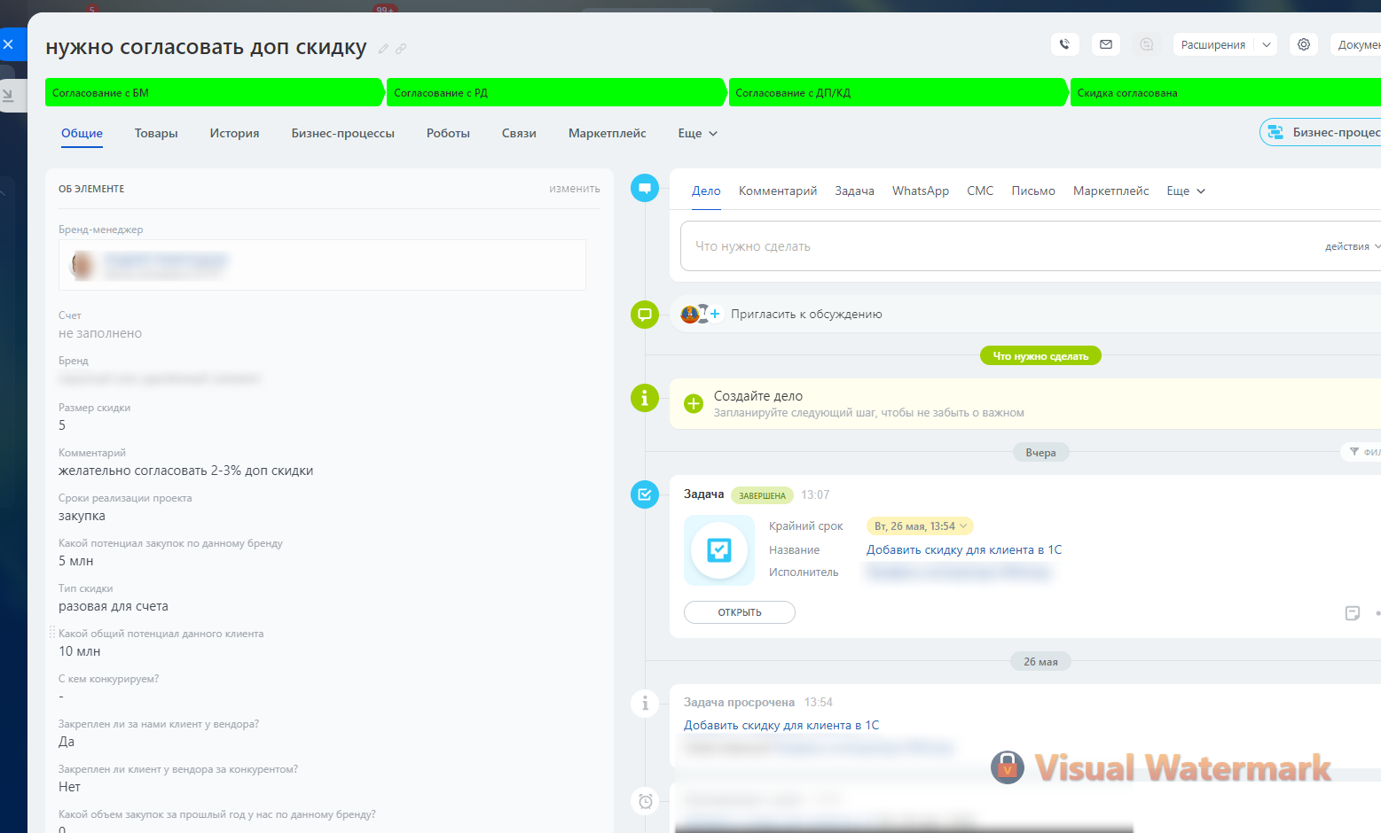1381x833 pixels.
Task: Select the Задача activity tab
Action: click(854, 191)
